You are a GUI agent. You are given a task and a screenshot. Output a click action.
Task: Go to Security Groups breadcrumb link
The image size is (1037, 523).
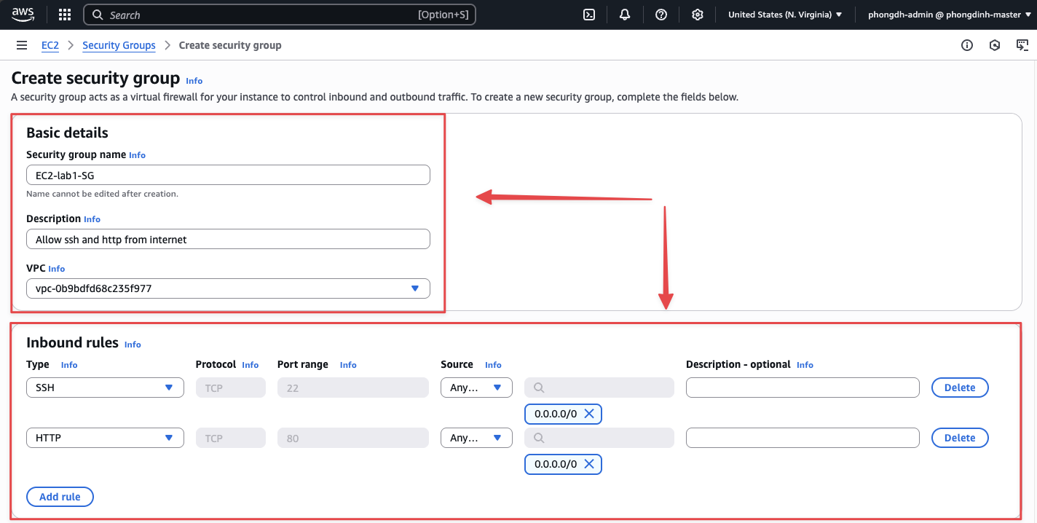(119, 45)
